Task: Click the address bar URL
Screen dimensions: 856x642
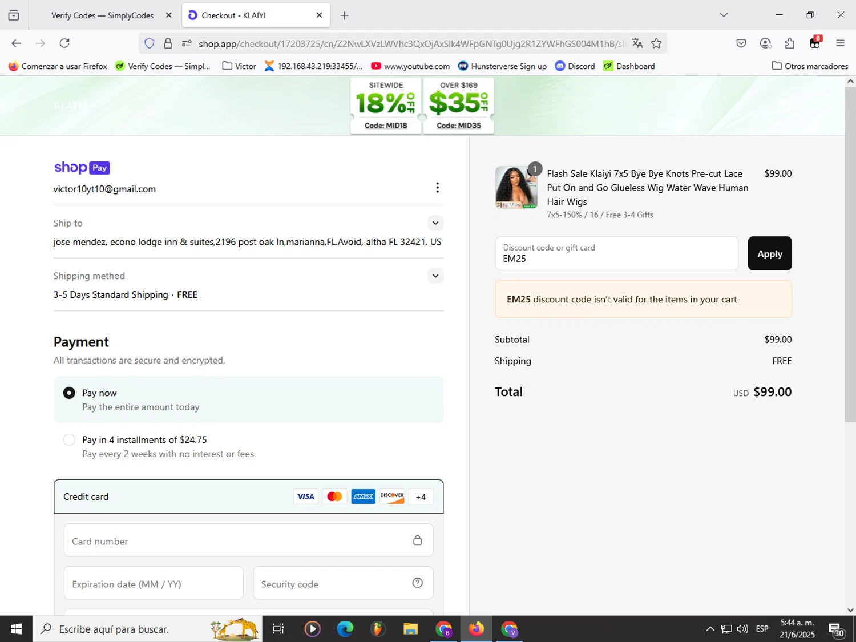Action: pos(412,43)
